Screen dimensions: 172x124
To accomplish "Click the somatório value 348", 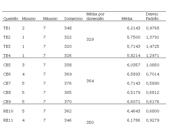I will (x=68, y=28).
